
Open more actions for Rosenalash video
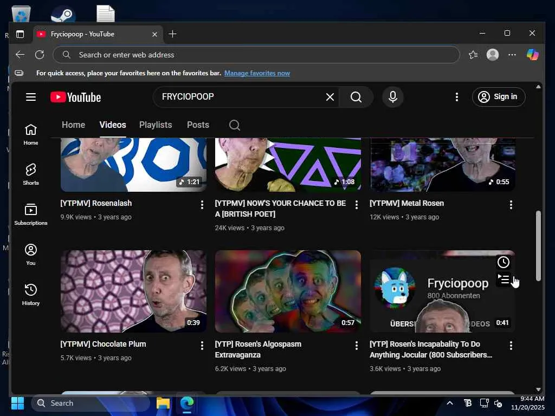pos(202,204)
